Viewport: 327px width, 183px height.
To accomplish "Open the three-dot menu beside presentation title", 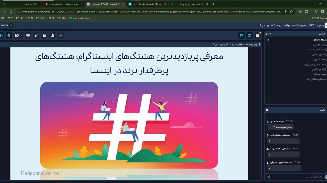I will pyautogui.click(x=259, y=44).
